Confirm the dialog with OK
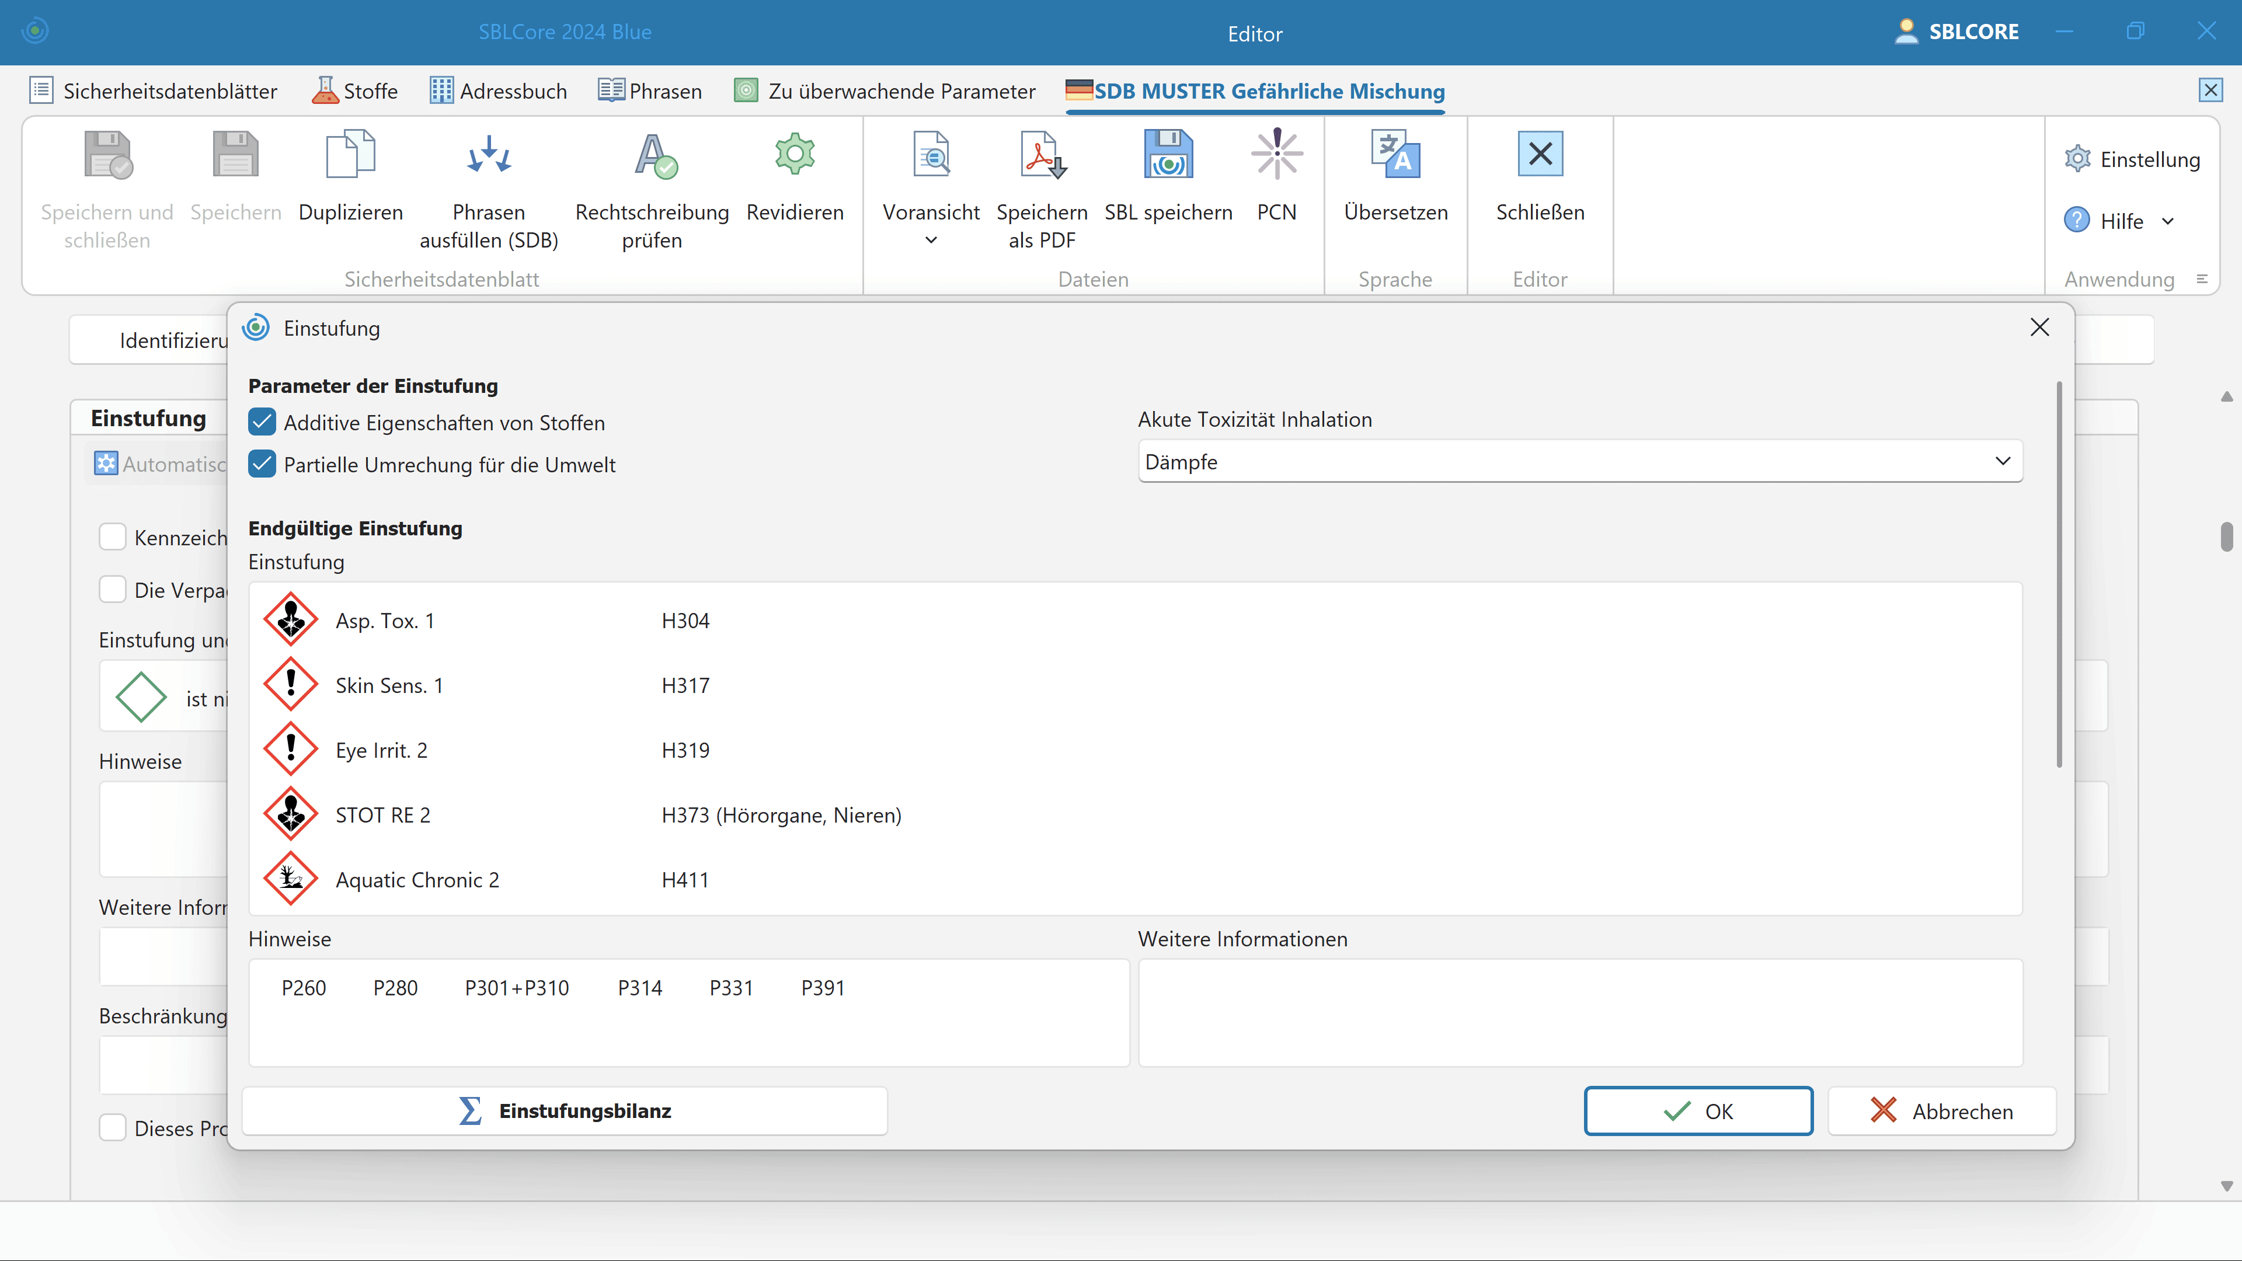The height and width of the screenshot is (1261, 2242). pos(1698,1112)
